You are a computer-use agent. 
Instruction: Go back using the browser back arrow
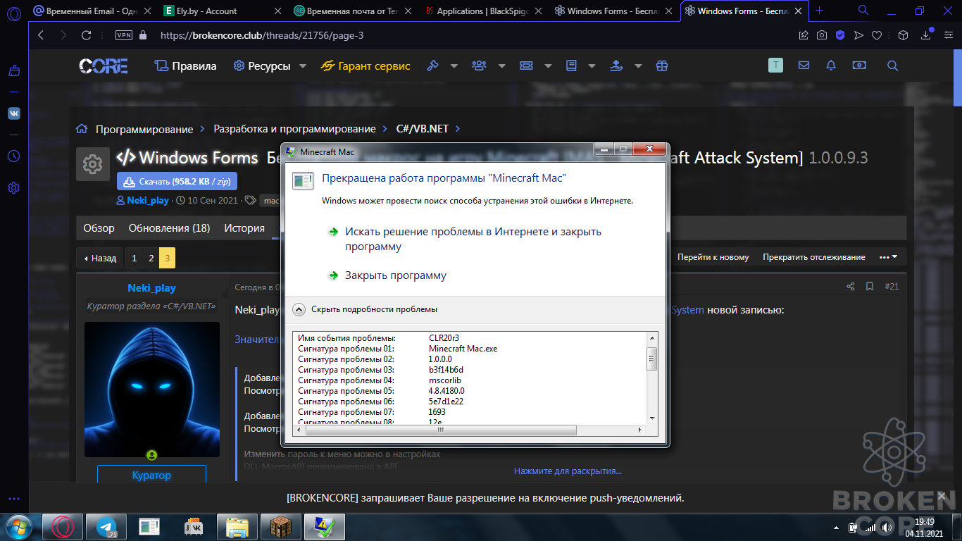pyautogui.click(x=41, y=35)
